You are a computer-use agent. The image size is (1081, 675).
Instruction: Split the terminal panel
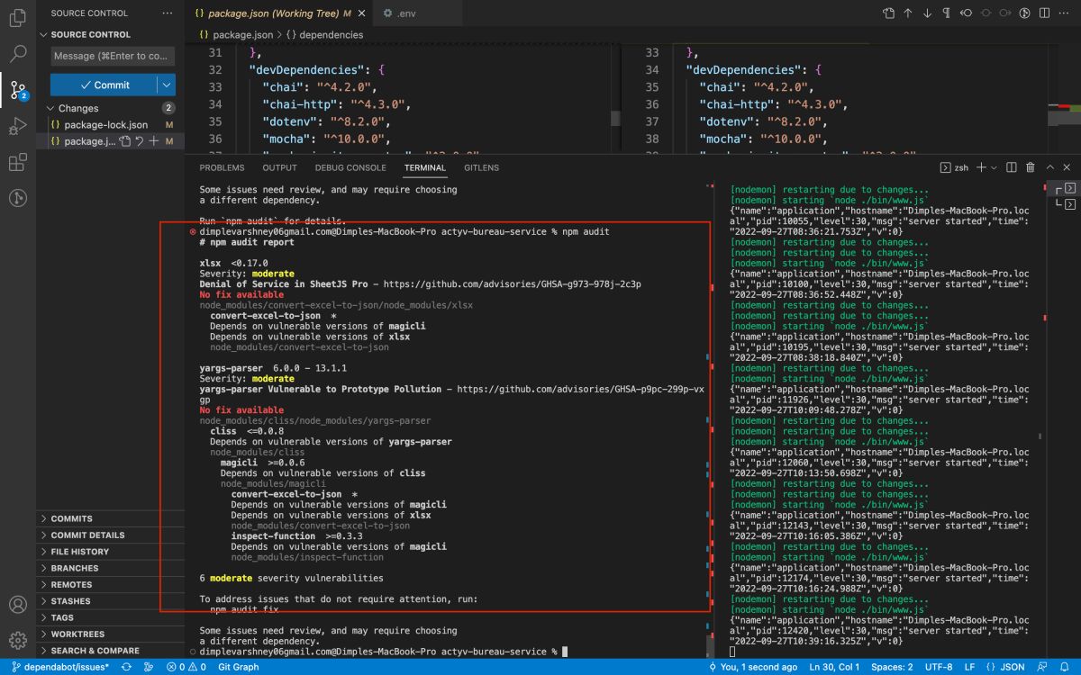pos(1011,167)
